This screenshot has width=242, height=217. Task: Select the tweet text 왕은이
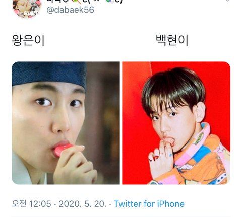coord(28,40)
